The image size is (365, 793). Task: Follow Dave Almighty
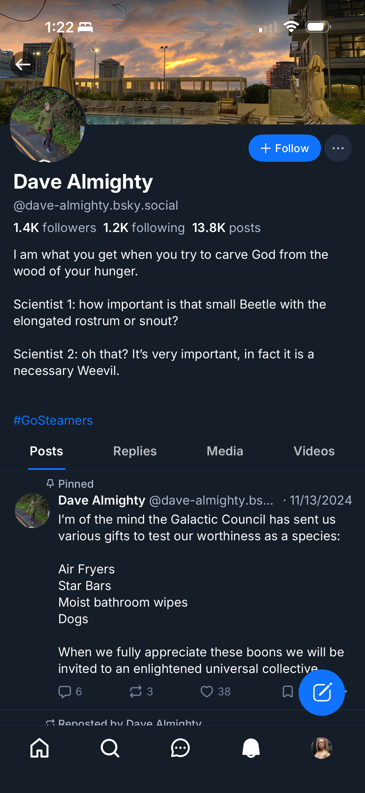click(284, 148)
